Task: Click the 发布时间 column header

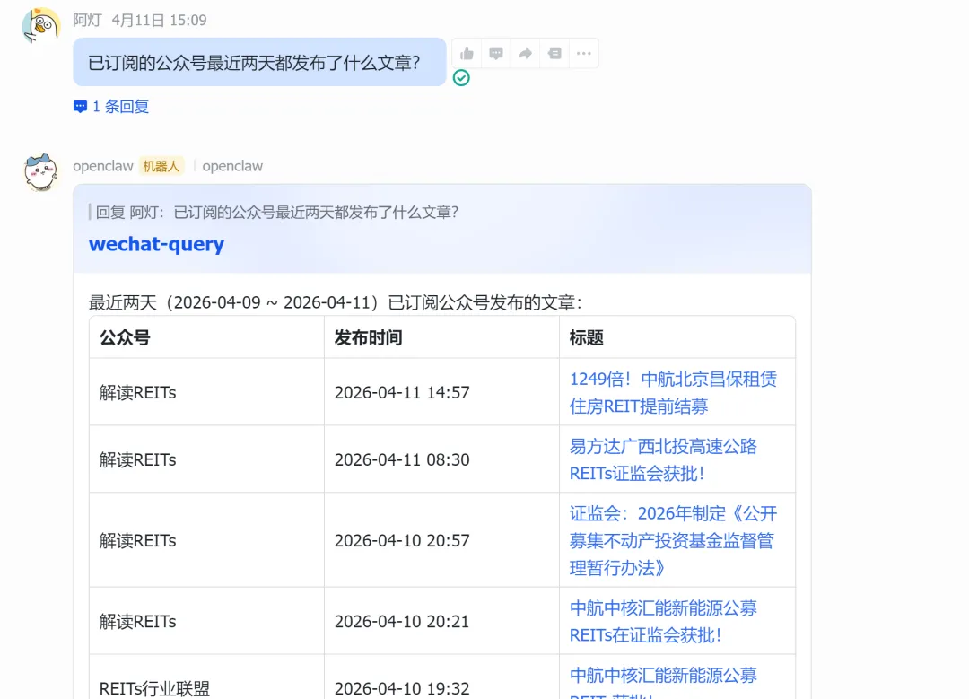Action: (369, 338)
